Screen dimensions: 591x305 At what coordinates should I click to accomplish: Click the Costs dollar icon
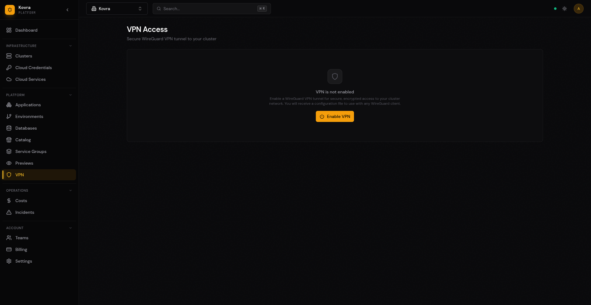(9, 201)
